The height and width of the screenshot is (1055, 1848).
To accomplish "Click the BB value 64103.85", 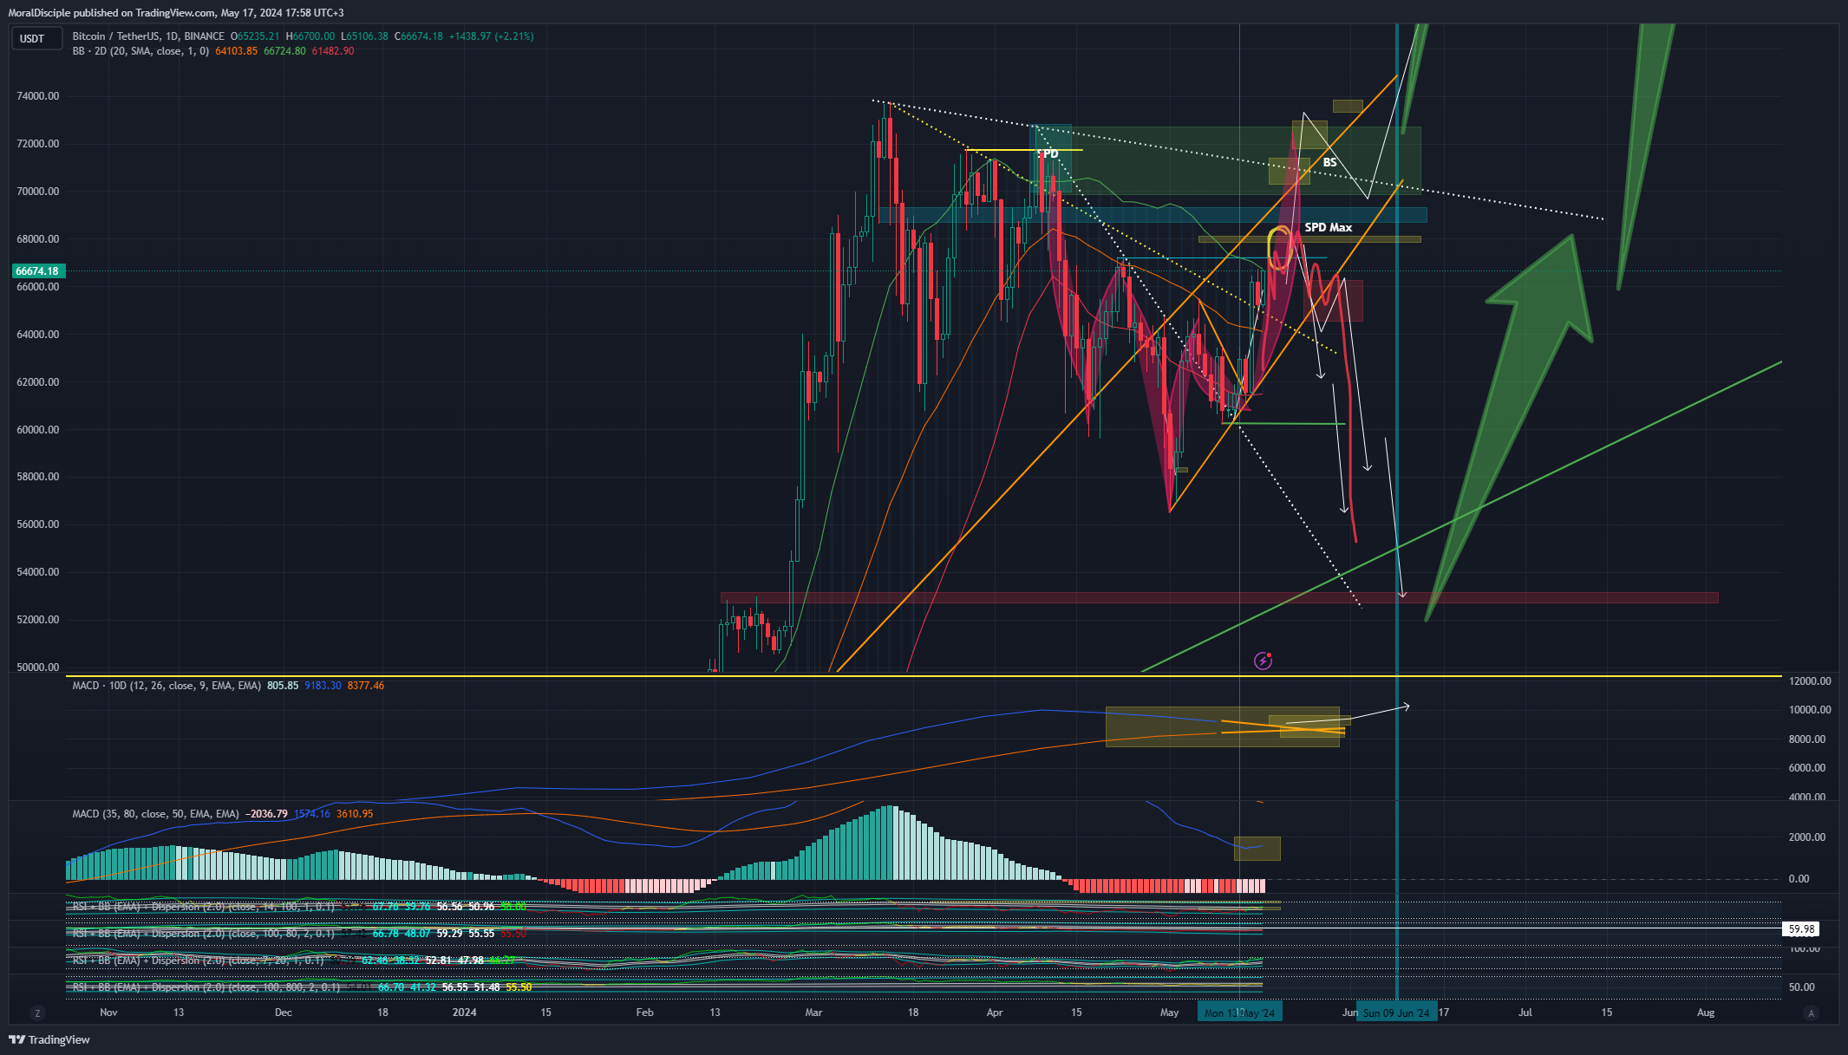I will pos(236,51).
